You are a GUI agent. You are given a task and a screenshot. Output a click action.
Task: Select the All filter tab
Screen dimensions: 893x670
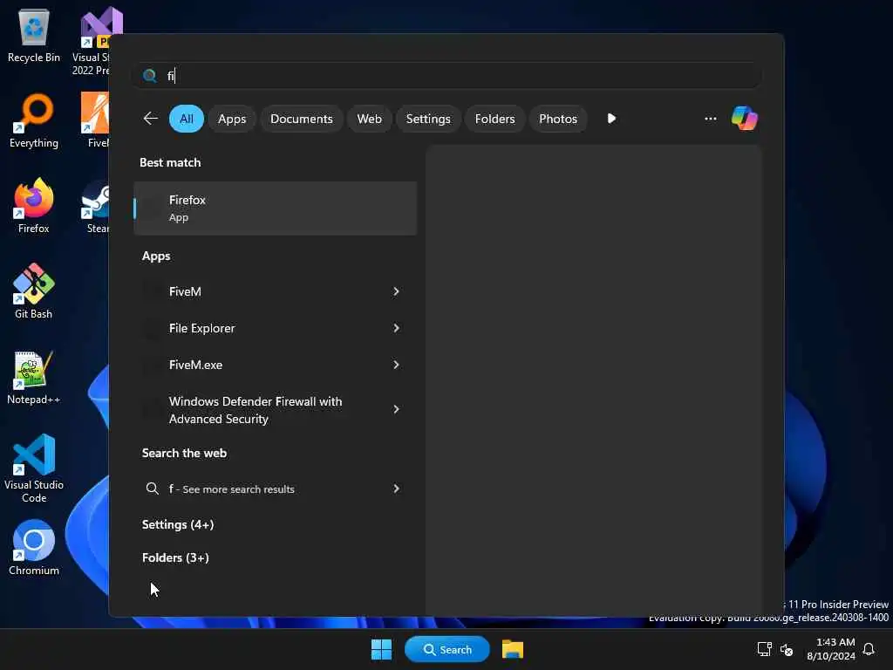(x=187, y=119)
